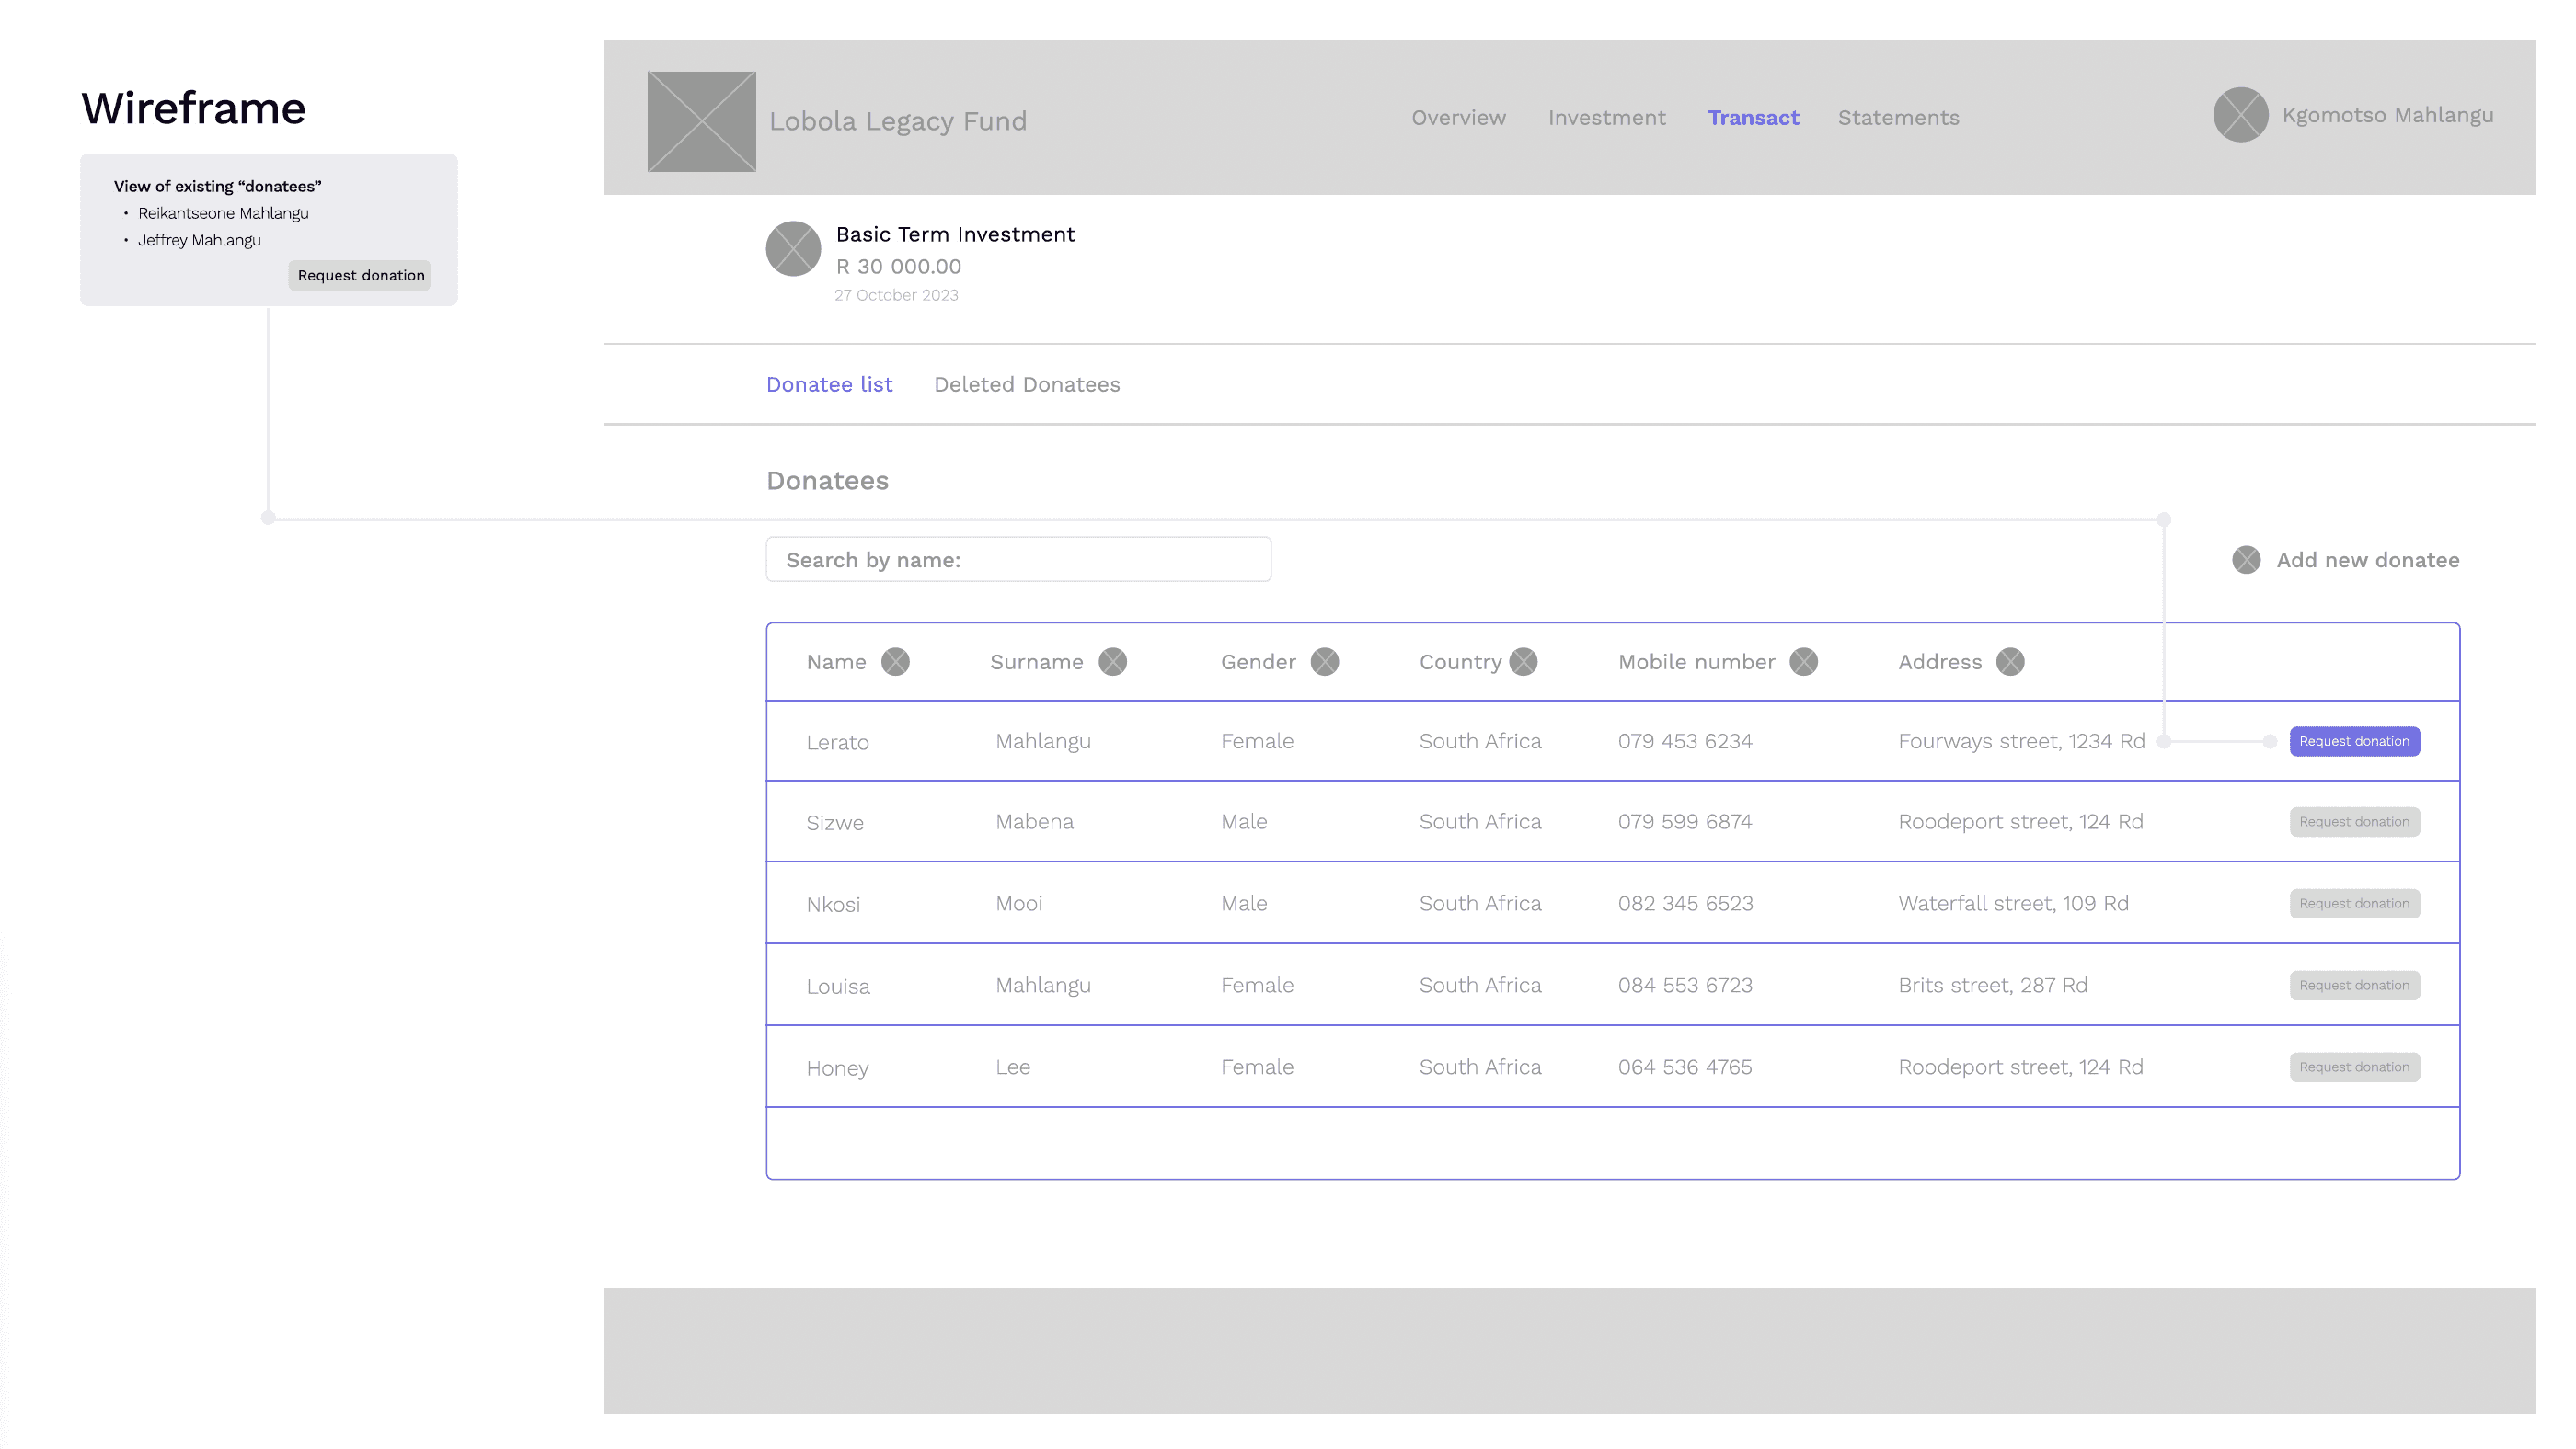Viewport: 2576px width, 1449px height.
Task: Go to the Investment navigation item
Action: [1606, 118]
